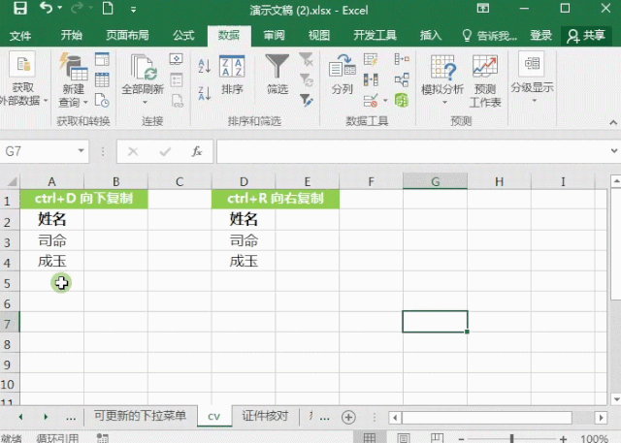Click the Properties icon in 连接 group
The width and height of the screenshot is (621, 443).
click(177, 79)
